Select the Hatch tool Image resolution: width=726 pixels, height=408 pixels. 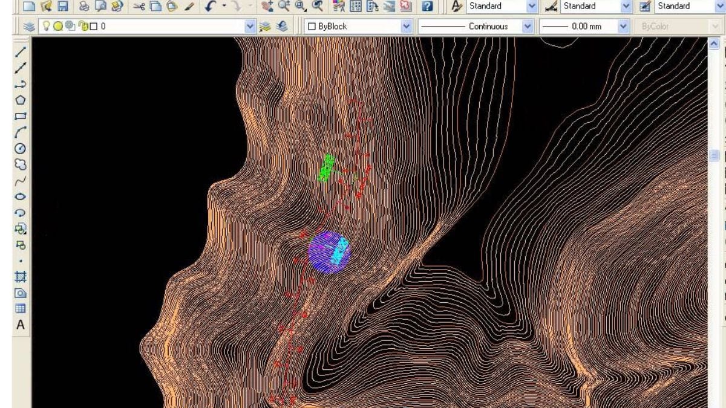[20, 277]
